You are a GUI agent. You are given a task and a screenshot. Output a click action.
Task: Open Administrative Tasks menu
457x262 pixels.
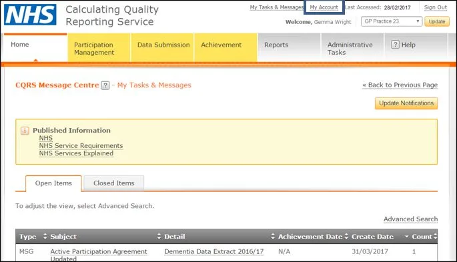[352, 48]
